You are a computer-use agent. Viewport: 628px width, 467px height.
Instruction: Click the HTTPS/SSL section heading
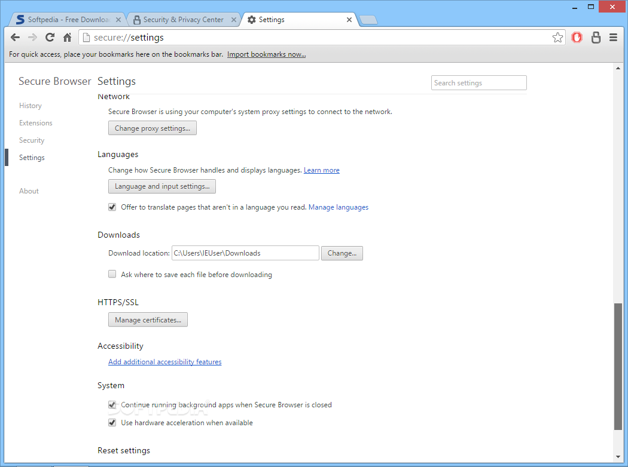pyautogui.click(x=118, y=303)
